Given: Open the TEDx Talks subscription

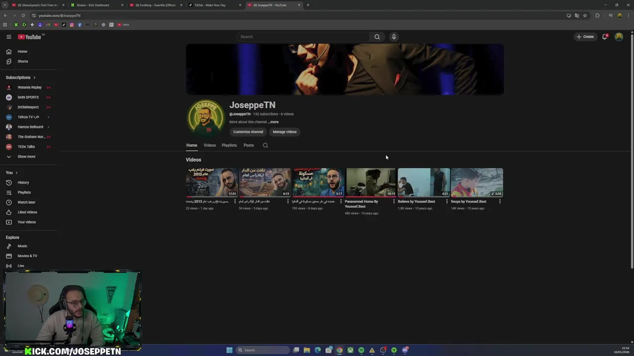Looking at the screenshot, I should [28, 147].
